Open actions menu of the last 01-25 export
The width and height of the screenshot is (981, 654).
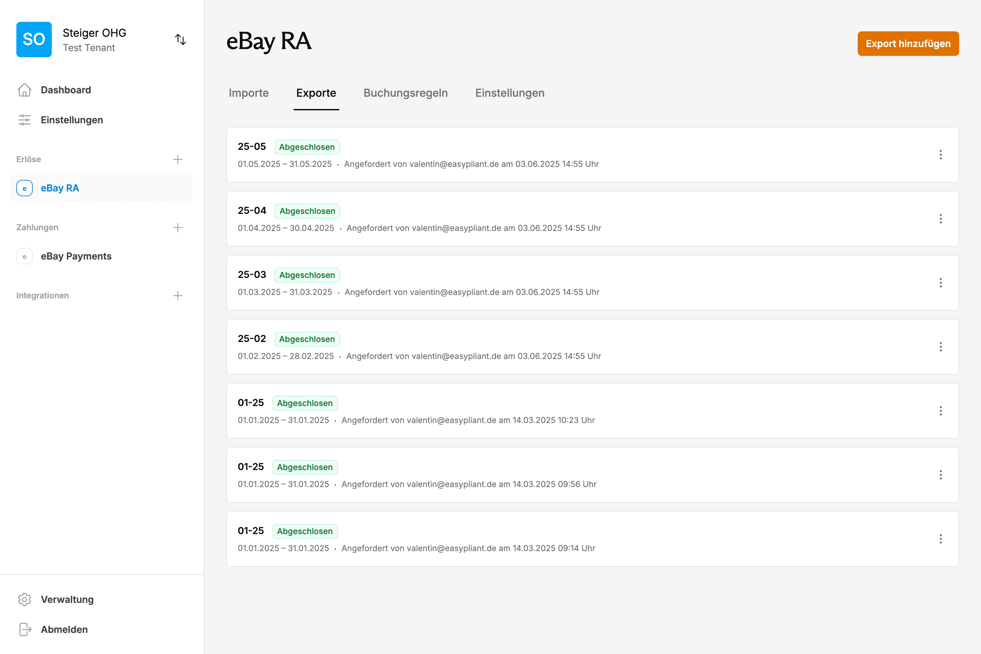941,539
